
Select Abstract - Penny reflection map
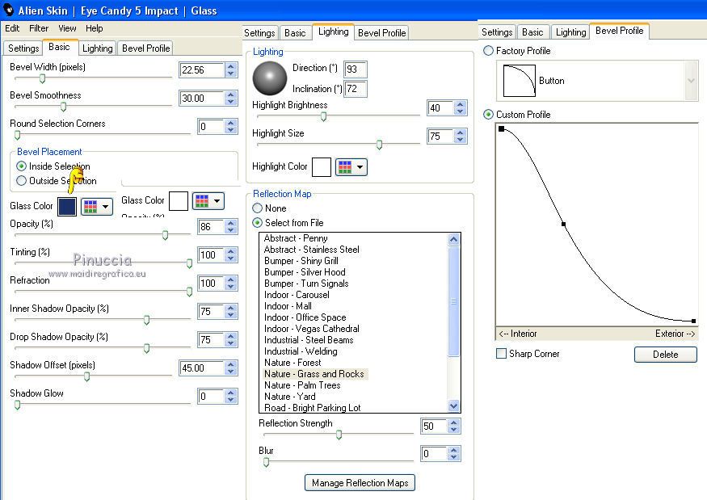(x=296, y=238)
